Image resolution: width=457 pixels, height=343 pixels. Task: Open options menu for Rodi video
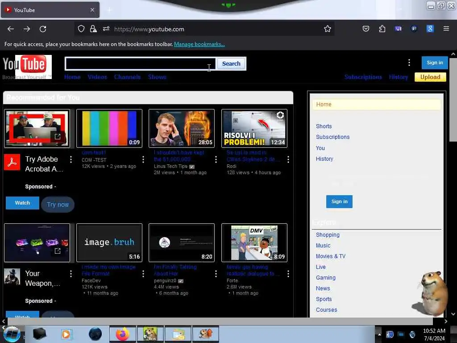click(x=288, y=159)
